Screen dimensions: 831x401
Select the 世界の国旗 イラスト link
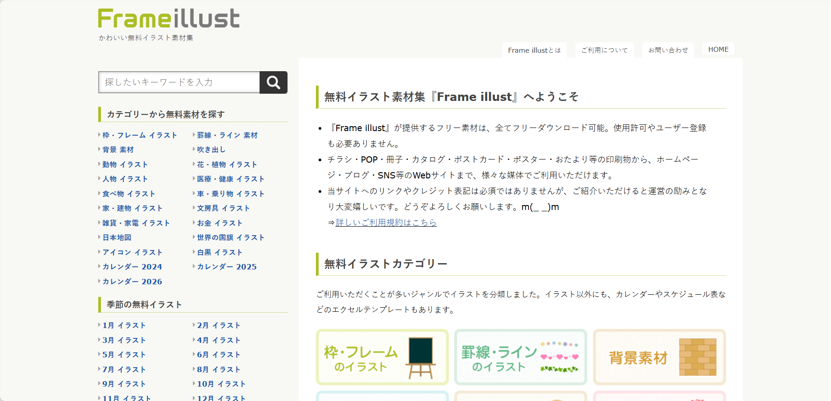click(x=230, y=237)
